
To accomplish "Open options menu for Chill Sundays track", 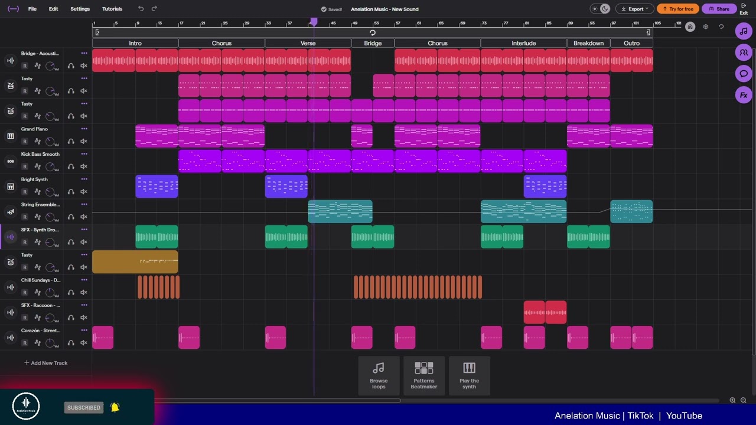I will [x=84, y=280].
